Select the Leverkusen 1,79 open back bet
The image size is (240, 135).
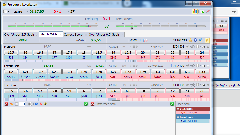pyautogui.click(x=193, y=119)
